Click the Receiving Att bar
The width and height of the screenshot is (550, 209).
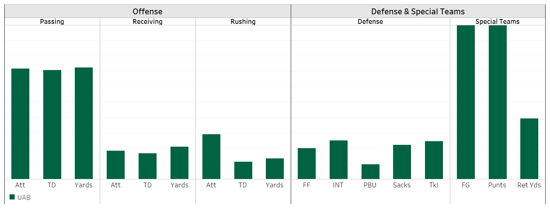[x=115, y=165]
